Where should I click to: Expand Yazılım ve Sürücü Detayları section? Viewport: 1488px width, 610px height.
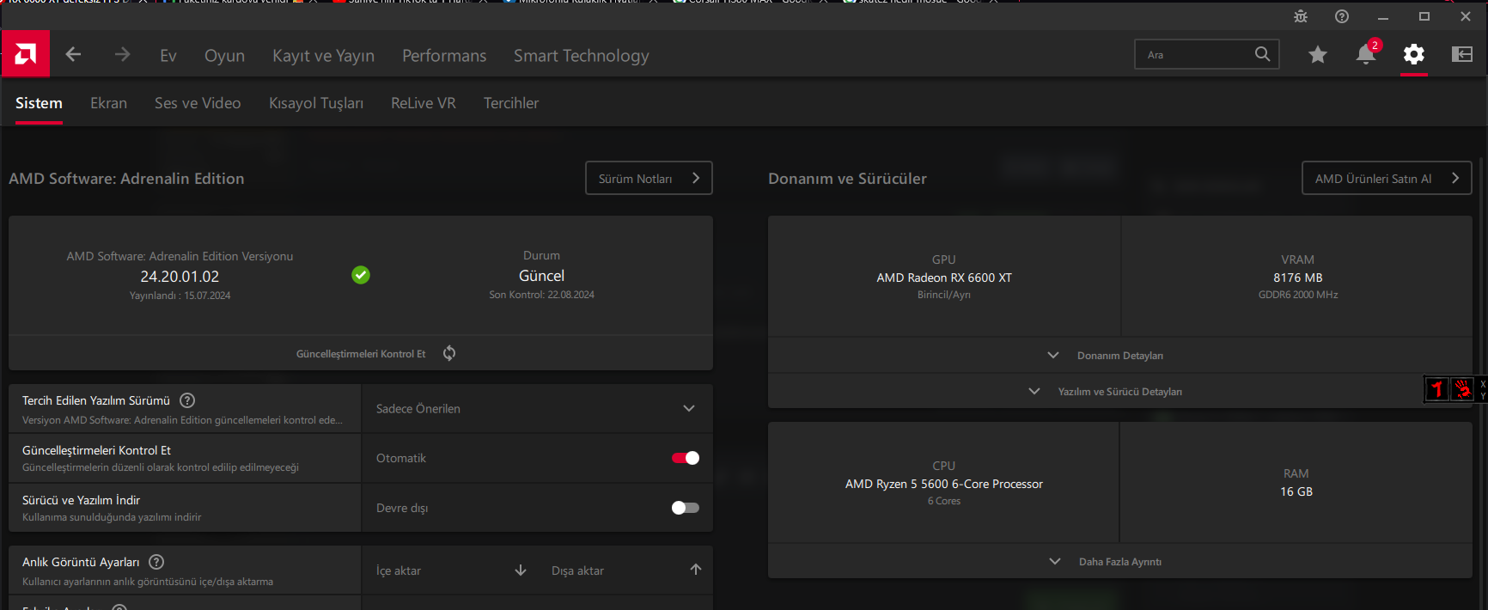pos(1120,391)
